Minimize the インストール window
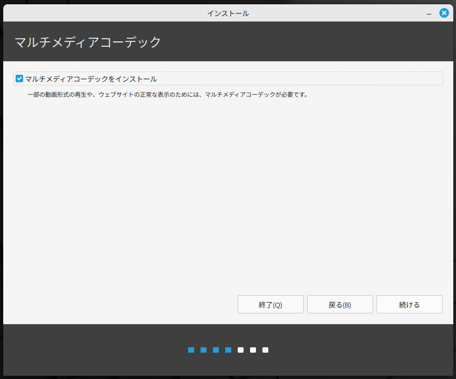456x379 pixels. pos(430,13)
